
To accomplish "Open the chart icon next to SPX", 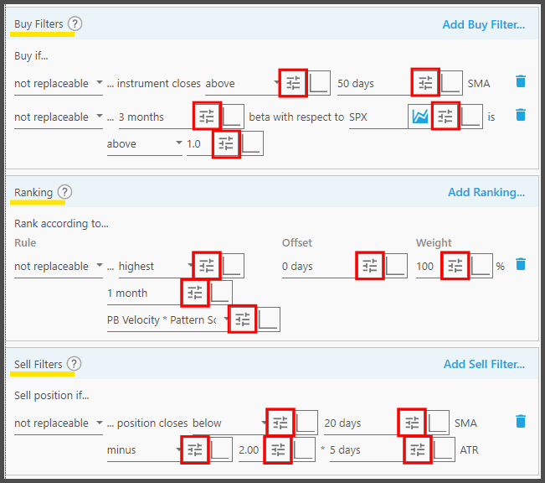I will [x=419, y=117].
